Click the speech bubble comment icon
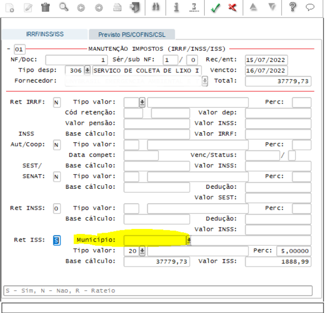The image size is (325, 313). (x=310, y=8)
